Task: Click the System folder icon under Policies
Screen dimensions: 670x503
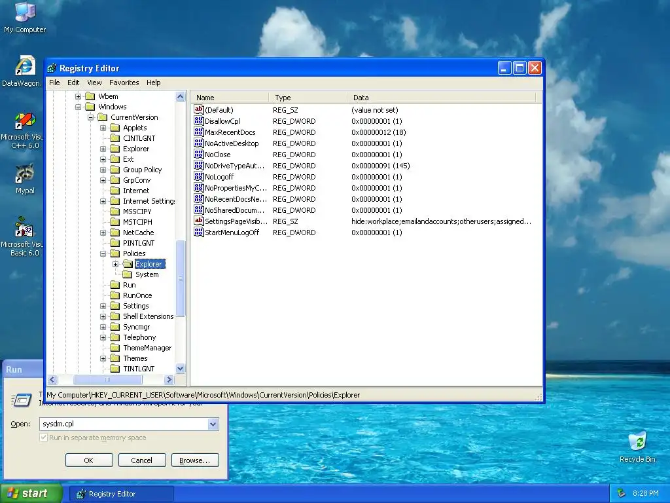Action: pos(127,274)
